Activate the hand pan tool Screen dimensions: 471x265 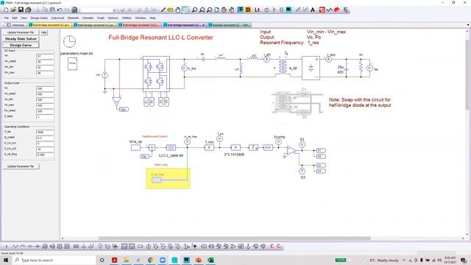[178, 10]
